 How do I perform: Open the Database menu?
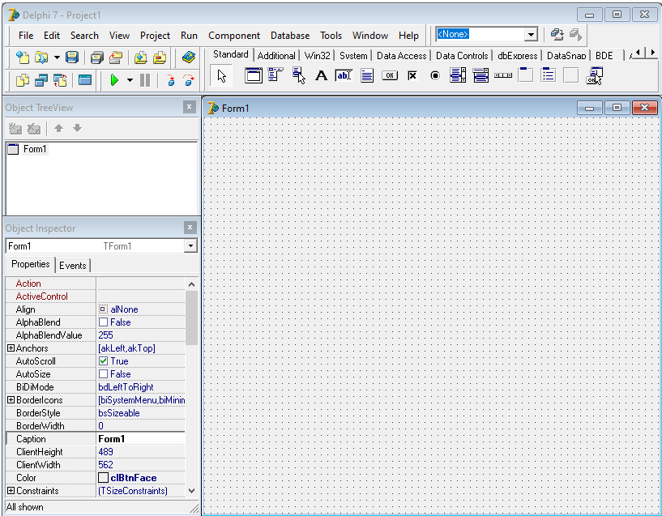point(290,36)
